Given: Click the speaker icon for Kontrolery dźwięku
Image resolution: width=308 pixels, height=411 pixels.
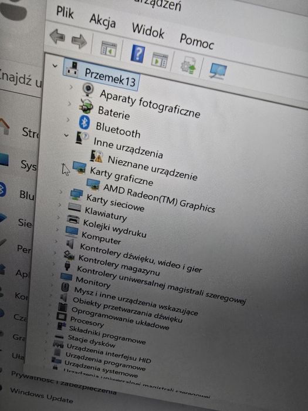Looking at the screenshot, I should 70,244.
